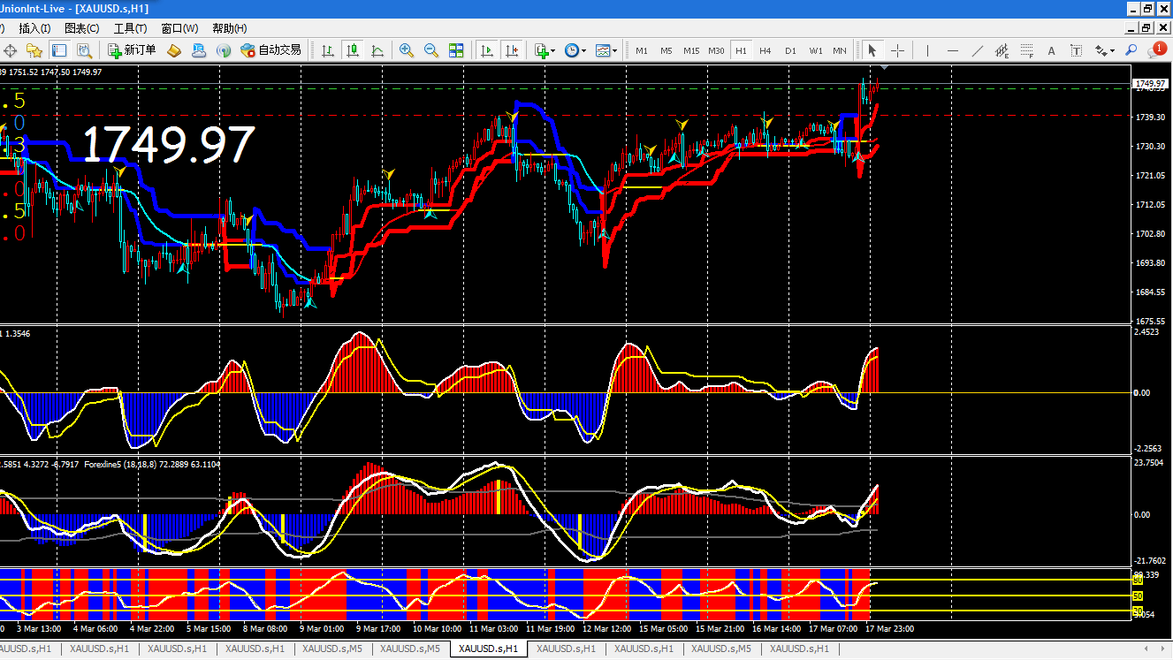The width and height of the screenshot is (1173, 660).
Task: Click the zoom in magnifier icon
Action: pyautogui.click(x=407, y=50)
